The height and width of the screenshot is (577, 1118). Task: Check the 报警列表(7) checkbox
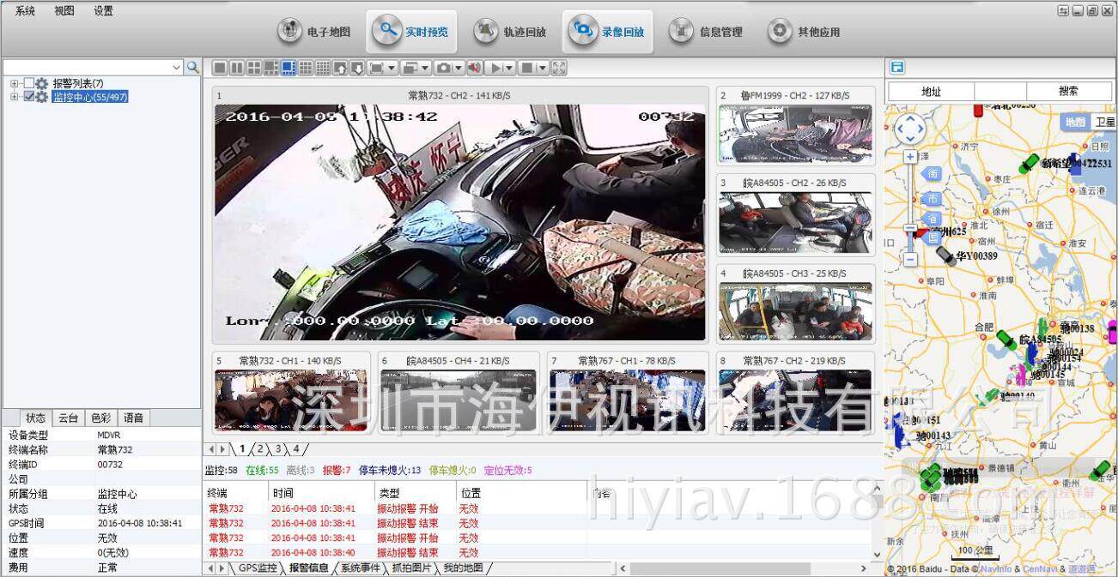pos(29,83)
